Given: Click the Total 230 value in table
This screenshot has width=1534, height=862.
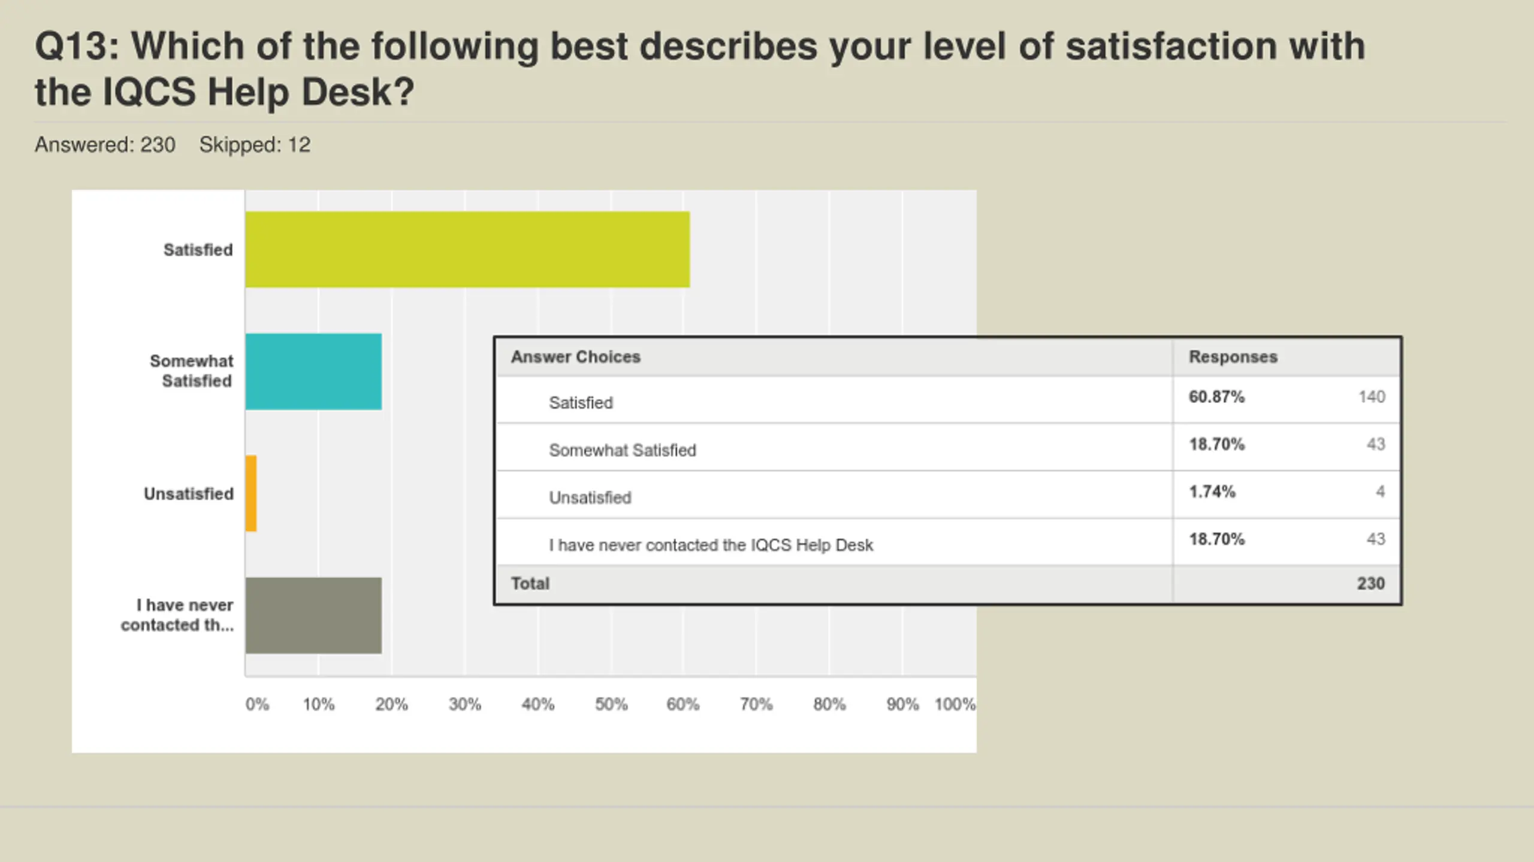Looking at the screenshot, I should coord(1370,584).
